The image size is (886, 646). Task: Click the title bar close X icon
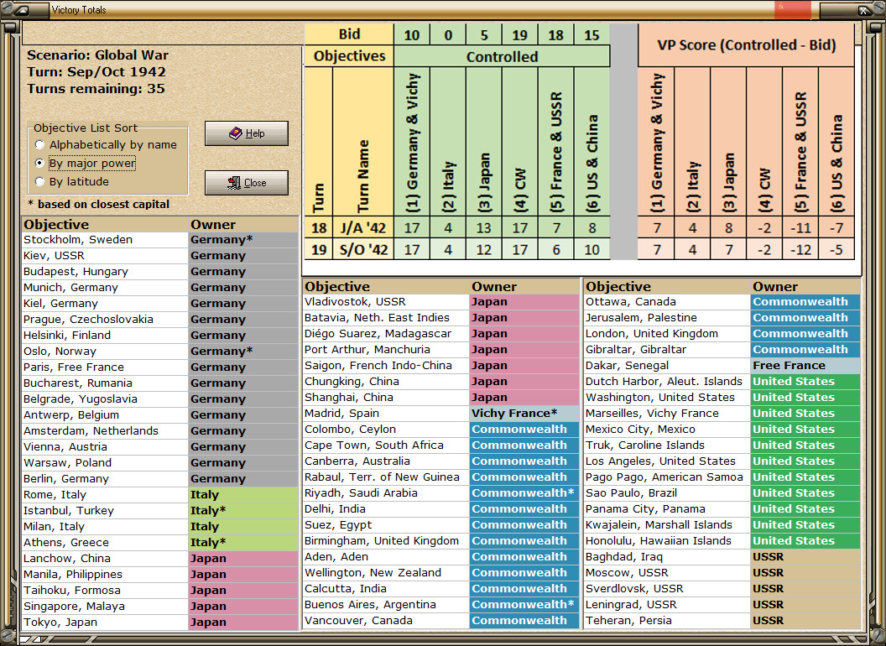(x=863, y=9)
